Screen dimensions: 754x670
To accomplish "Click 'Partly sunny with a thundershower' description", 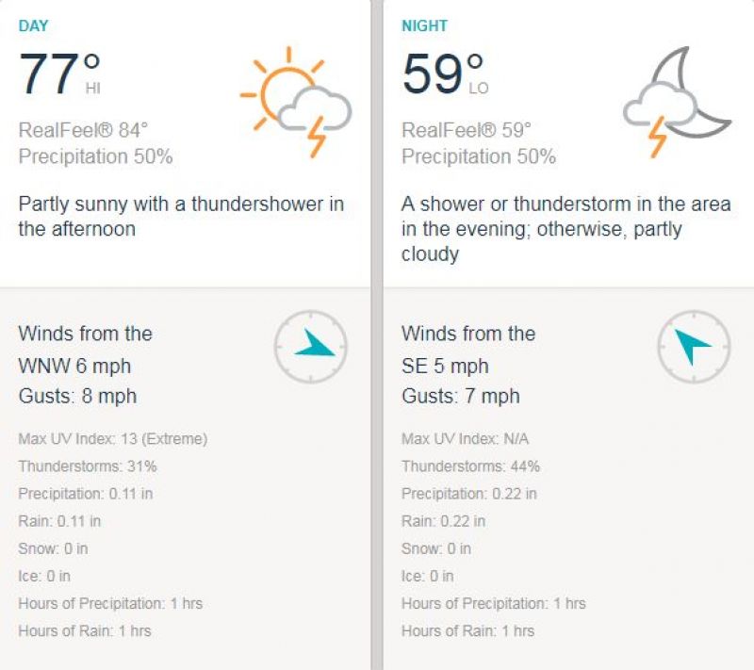I will point(181,217).
